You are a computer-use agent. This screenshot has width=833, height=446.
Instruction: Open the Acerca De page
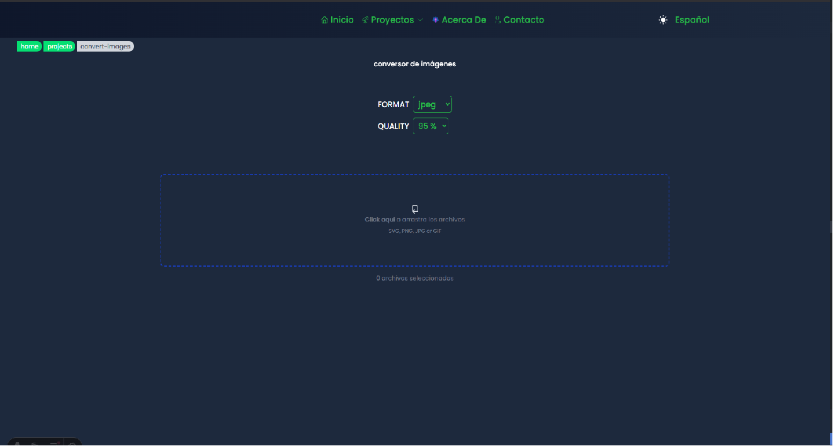(x=464, y=20)
